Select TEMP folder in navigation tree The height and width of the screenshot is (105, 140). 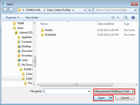pyautogui.click(x=18, y=23)
